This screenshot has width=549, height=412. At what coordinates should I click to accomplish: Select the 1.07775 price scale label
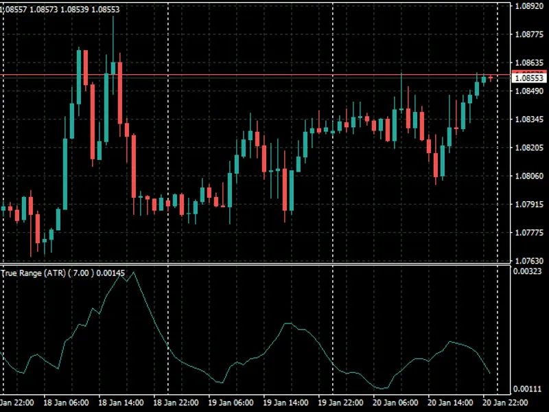click(529, 233)
